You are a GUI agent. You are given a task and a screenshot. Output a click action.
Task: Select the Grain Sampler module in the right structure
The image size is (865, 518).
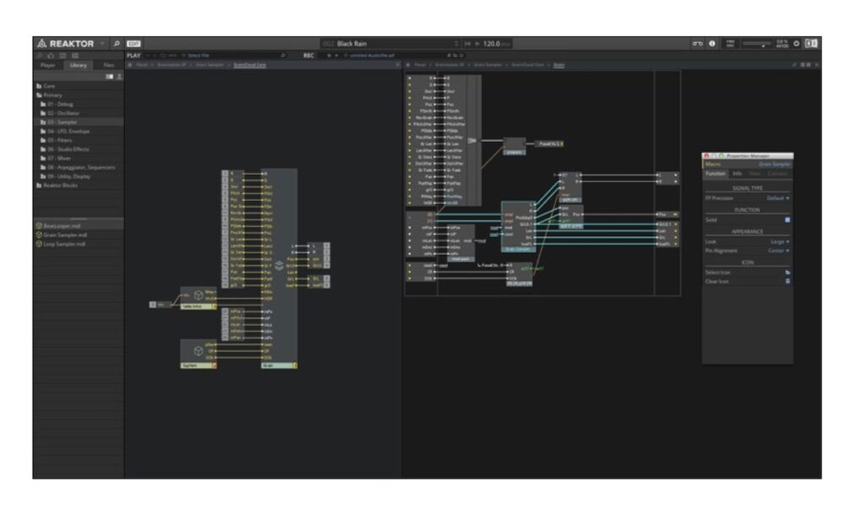518,226
